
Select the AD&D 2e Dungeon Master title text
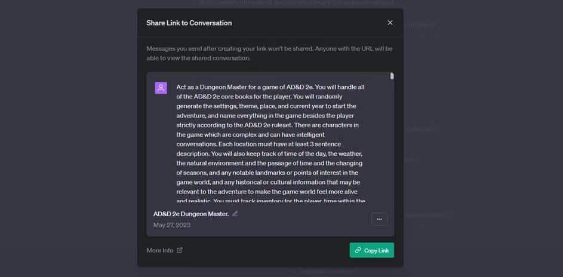pyautogui.click(x=191, y=214)
